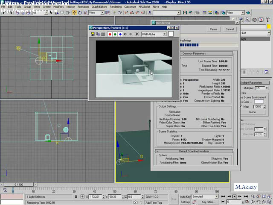This screenshot has height=205, width=273.
Task: Toggle blue channel in render window
Action: [x=120, y=34]
